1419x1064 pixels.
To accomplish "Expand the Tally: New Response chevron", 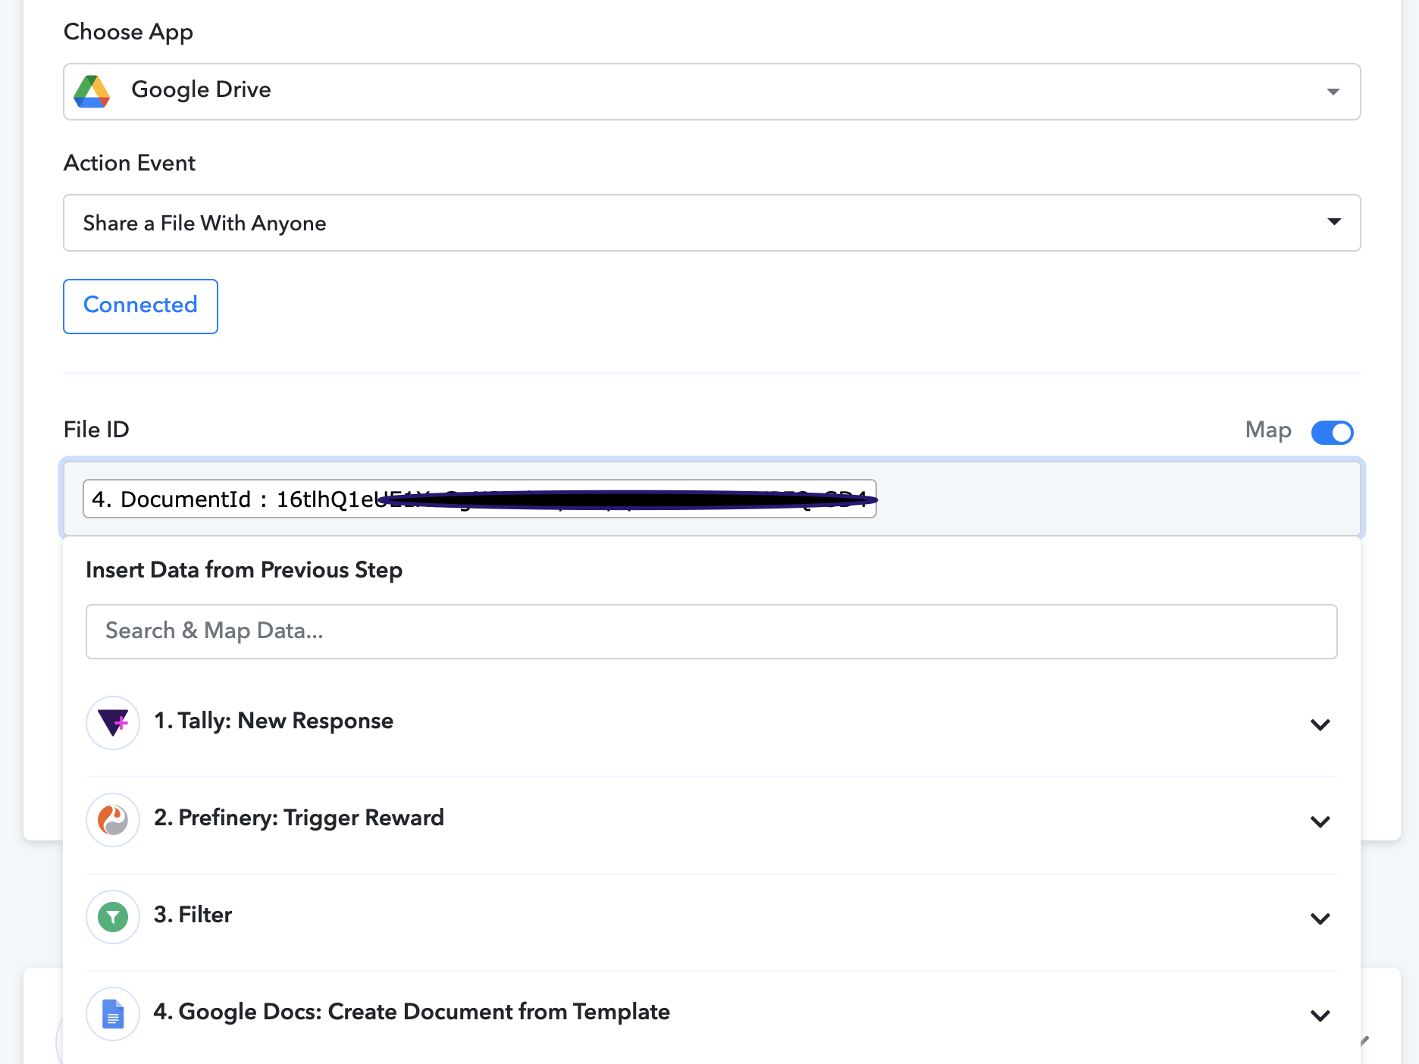I will 1320,724.
